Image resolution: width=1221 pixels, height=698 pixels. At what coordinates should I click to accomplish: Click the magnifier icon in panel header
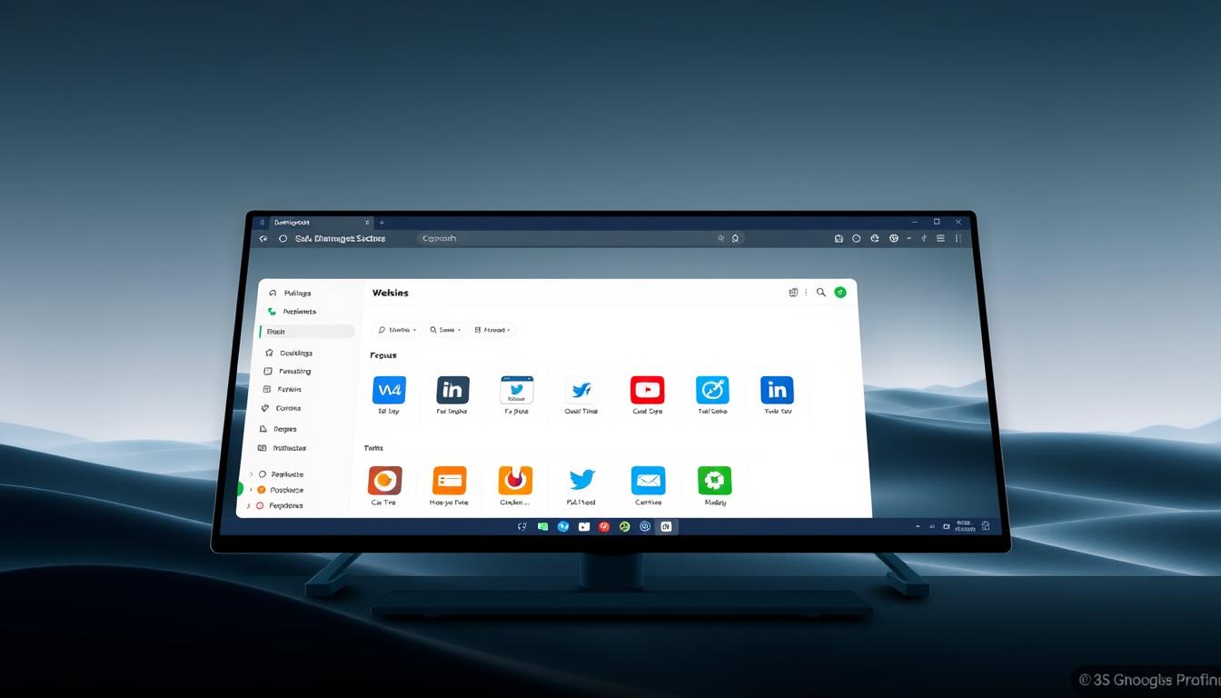tap(821, 293)
